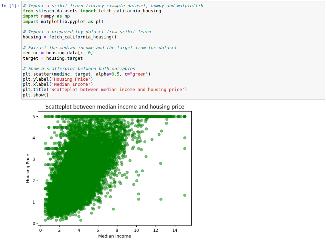Click the plot title 'Scatteplot between median income and housing price'
Screen dimensions: 326x242
(x=115, y=107)
